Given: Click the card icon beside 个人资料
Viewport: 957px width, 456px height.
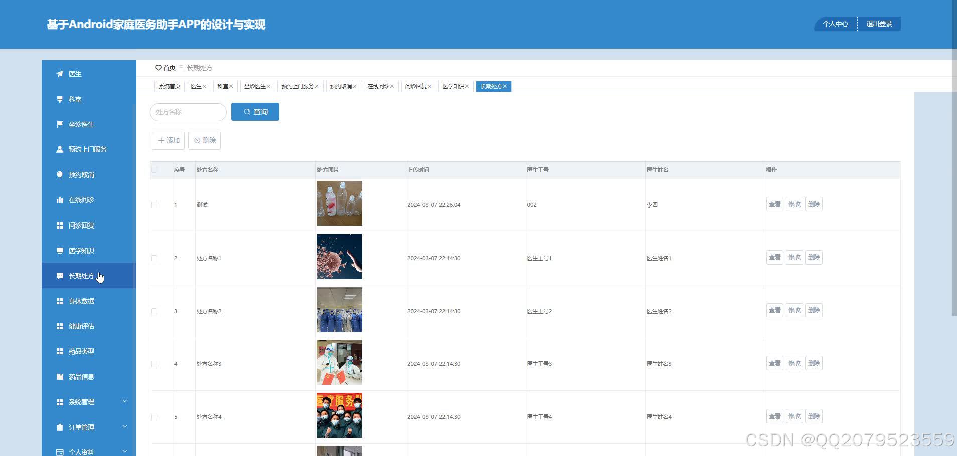Looking at the screenshot, I should (60, 452).
